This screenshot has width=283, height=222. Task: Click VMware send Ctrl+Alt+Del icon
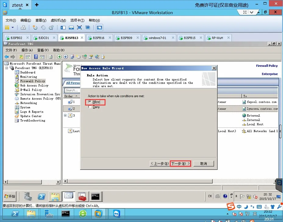23,27
